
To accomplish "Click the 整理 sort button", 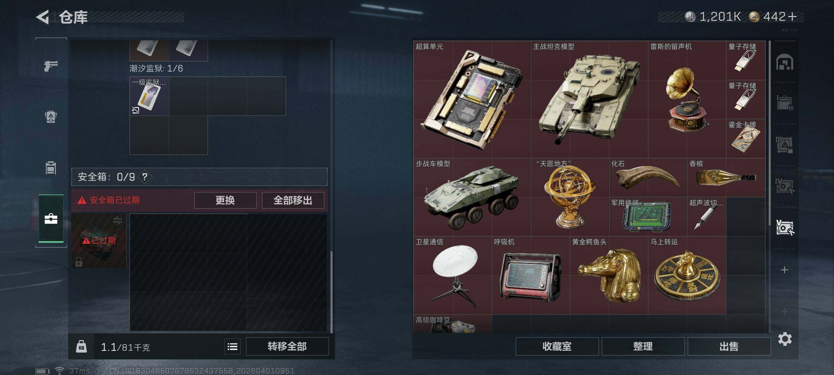I will pos(643,346).
